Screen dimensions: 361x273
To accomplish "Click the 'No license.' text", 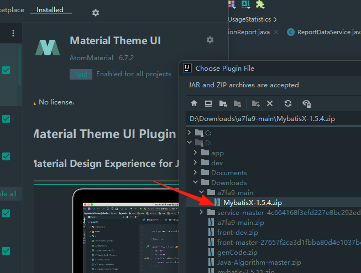I will click(x=56, y=102).
